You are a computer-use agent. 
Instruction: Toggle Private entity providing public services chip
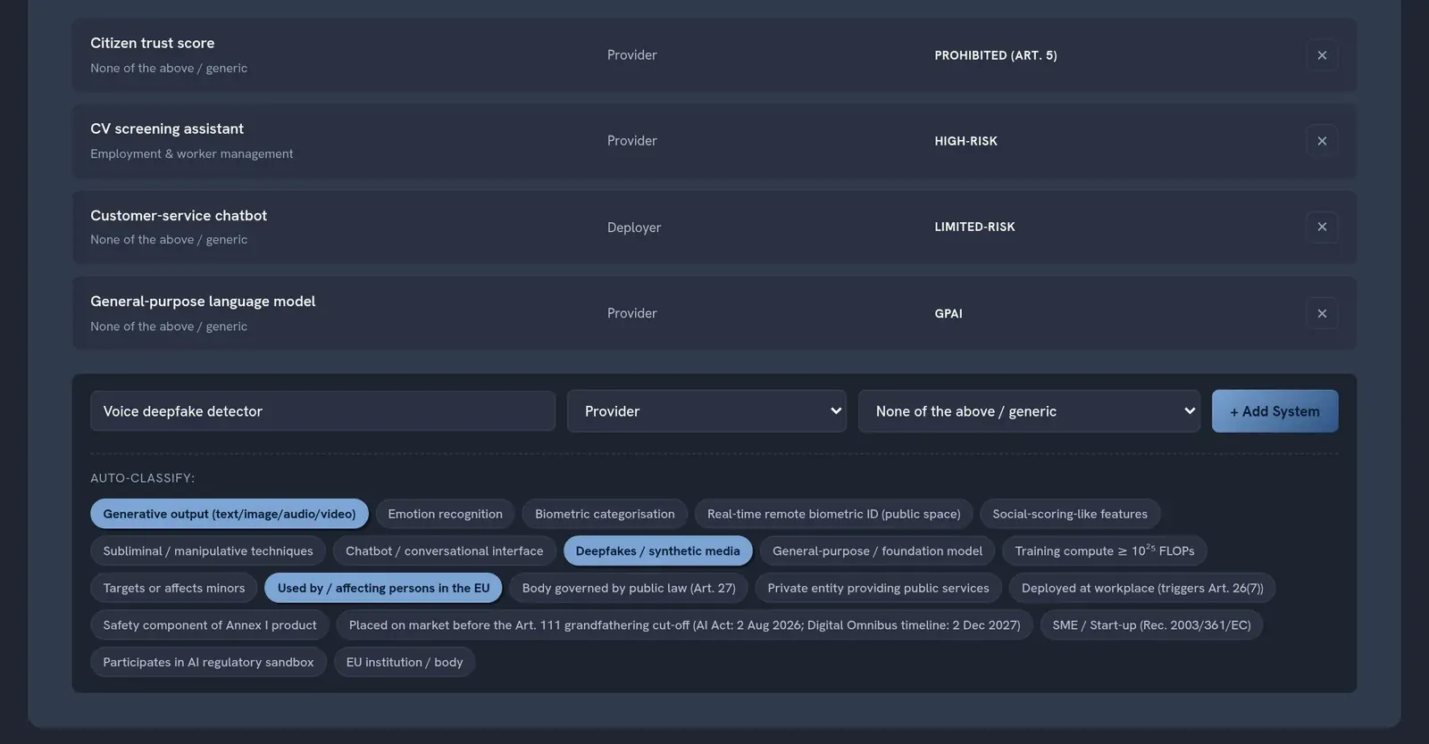(x=878, y=588)
